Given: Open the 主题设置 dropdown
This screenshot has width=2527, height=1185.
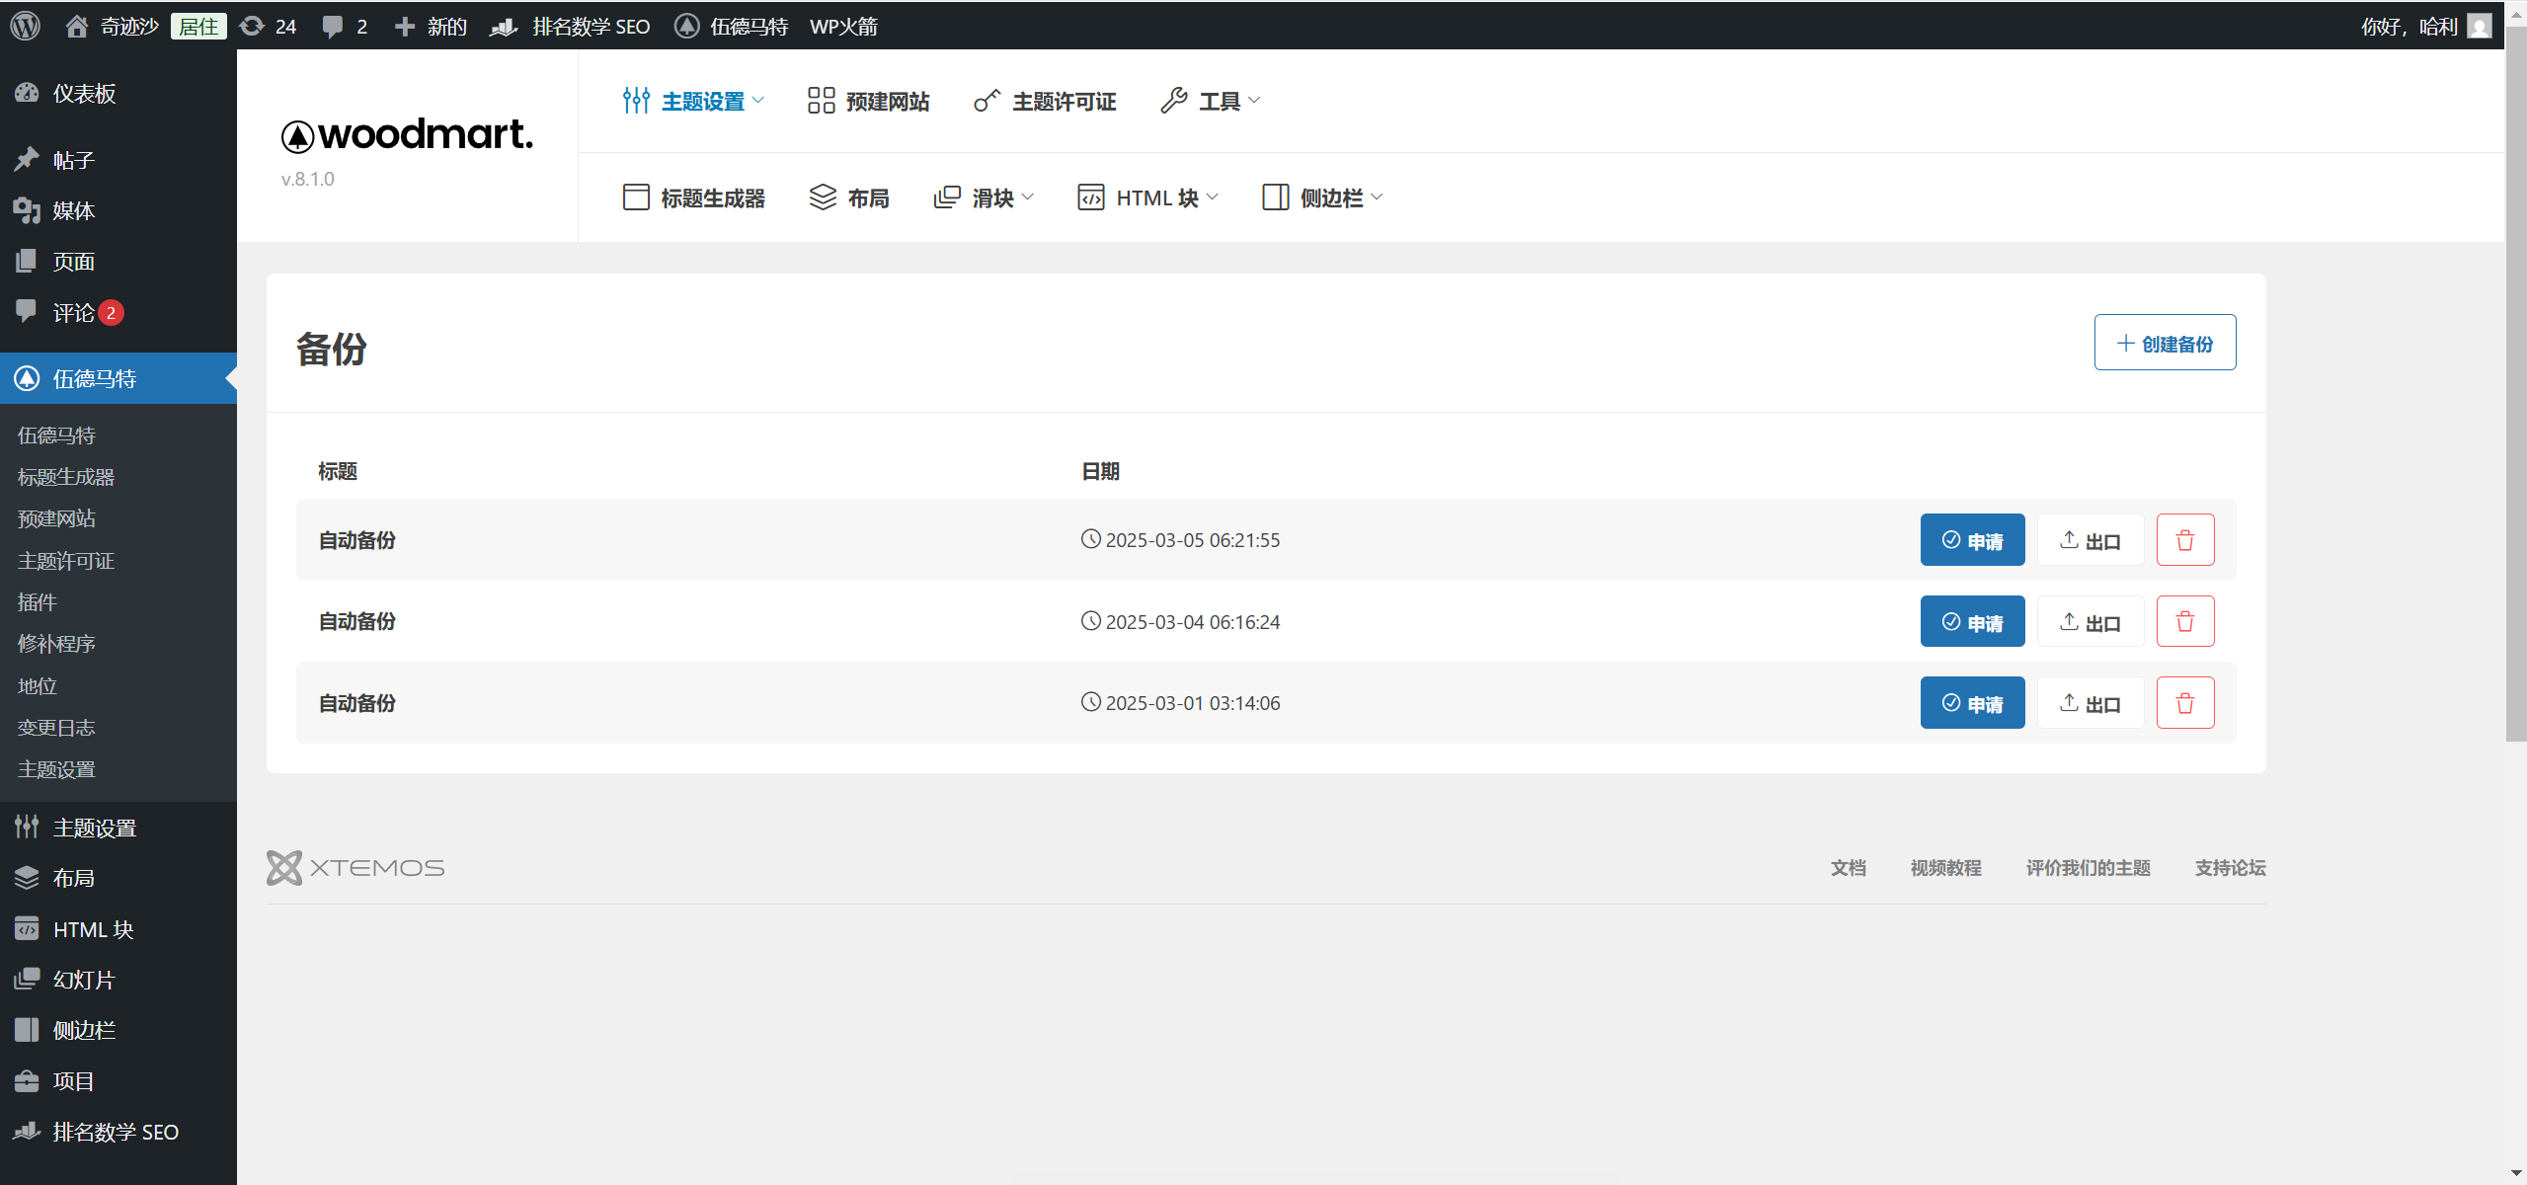Looking at the screenshot, I should (x=692, y=100).
